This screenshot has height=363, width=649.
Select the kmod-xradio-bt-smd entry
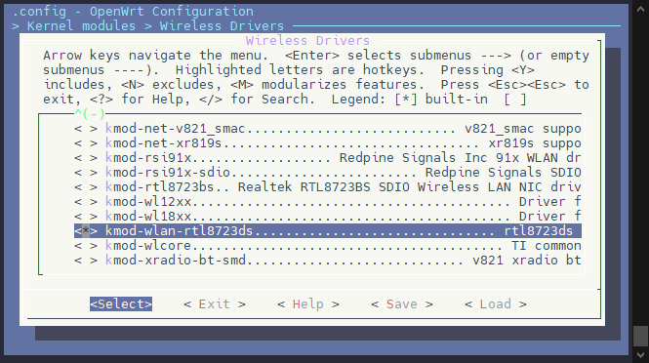click(328, 260)
